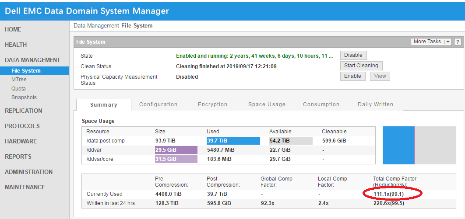The width and height of the screenshot is (465, 219).
Task: Click the purple 29.5 GiB size bar
Action: tap(176, 150)
